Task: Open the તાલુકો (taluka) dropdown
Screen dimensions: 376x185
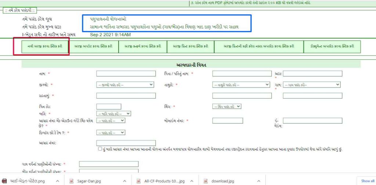Action: pos(241,85)
